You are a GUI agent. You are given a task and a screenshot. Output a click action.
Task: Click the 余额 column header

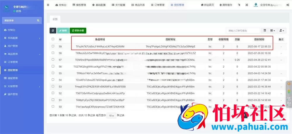(237, 40)
